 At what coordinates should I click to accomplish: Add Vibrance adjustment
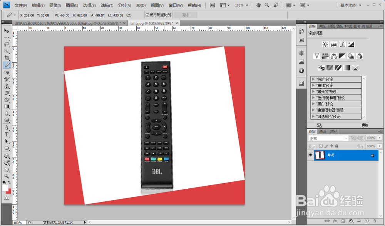316,56
